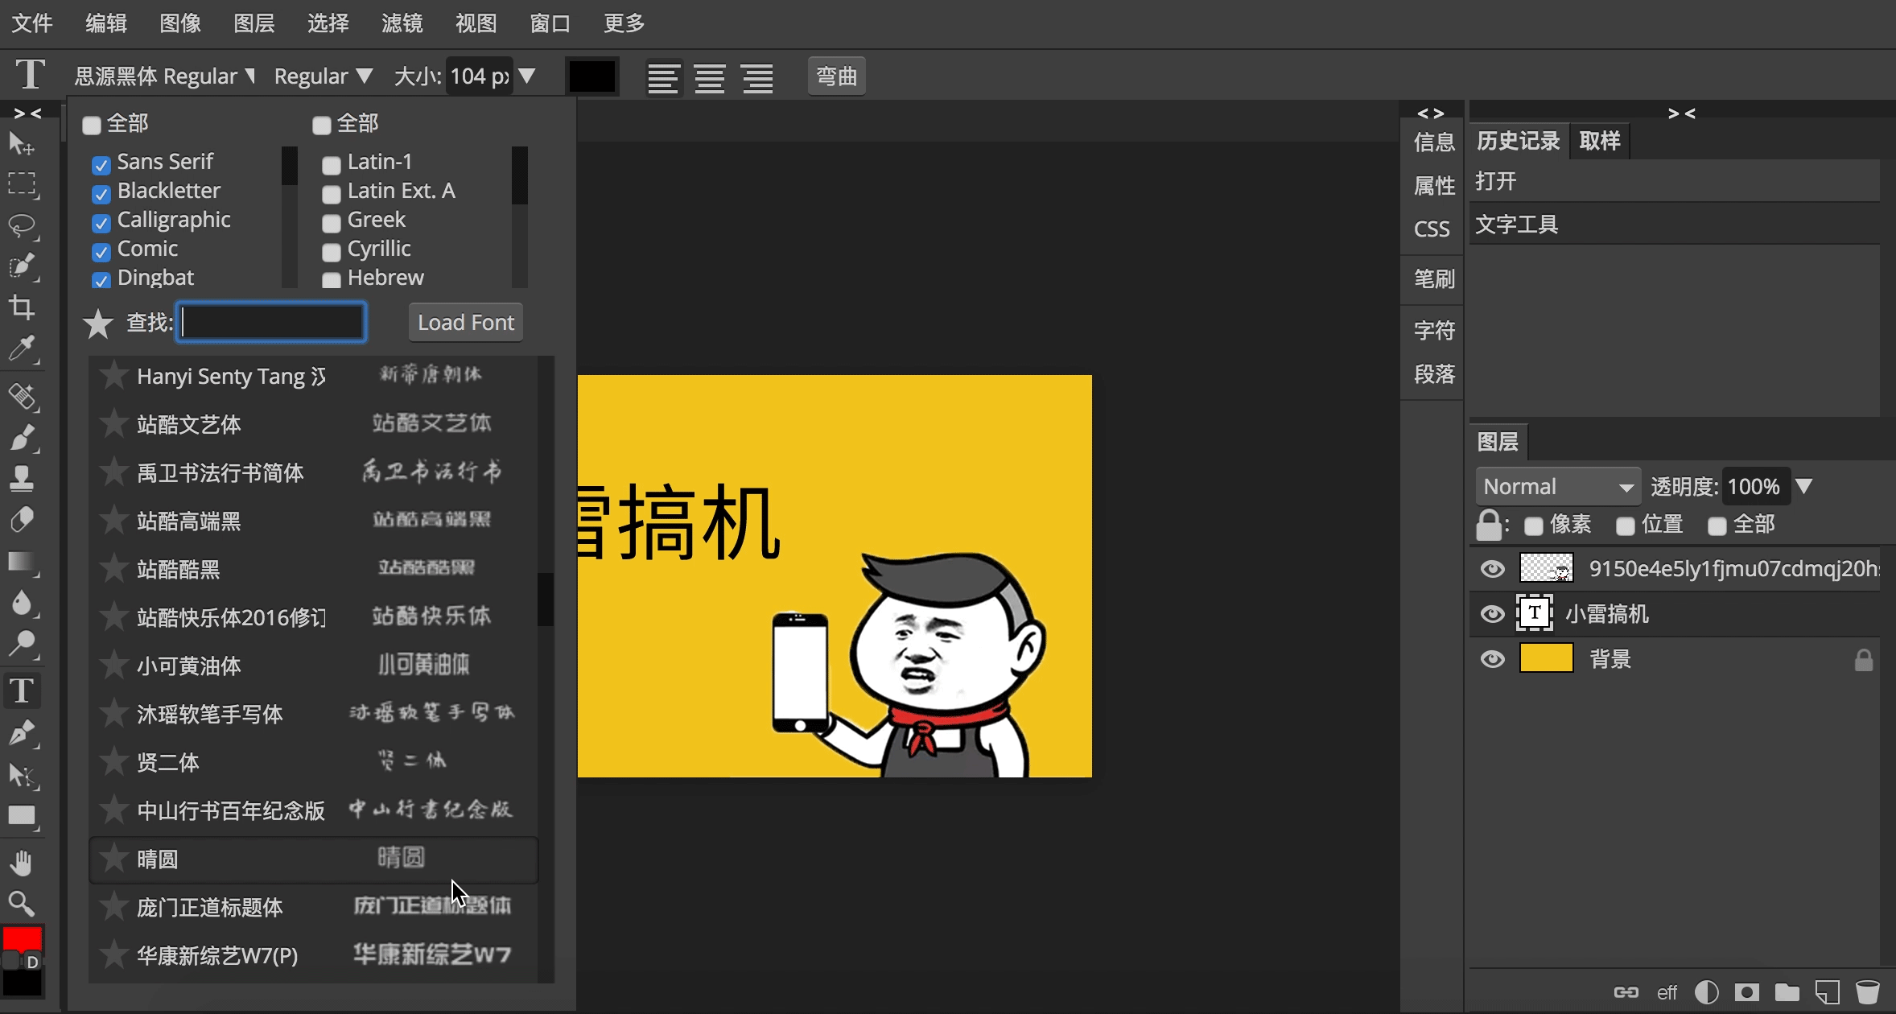The width and height of the screenshot is (1896, 1014).
Task: Select the Lasso tool
Action: coord(22,225)
